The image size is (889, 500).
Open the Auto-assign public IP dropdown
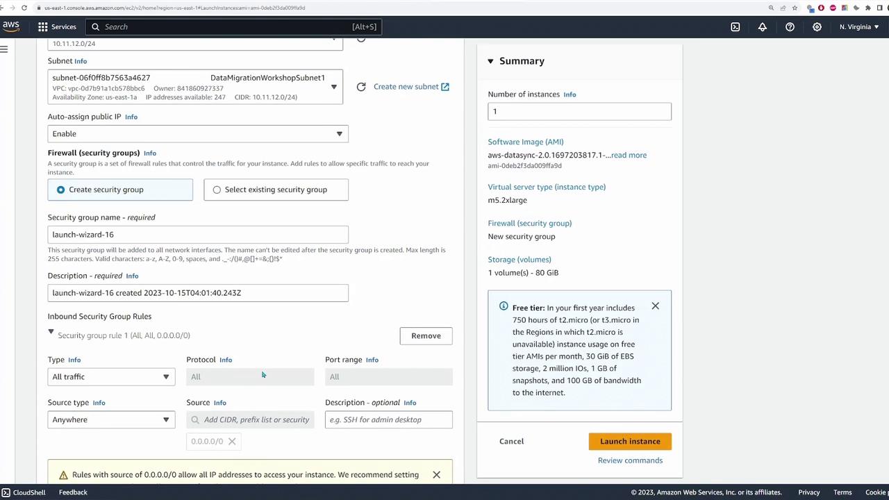click(x=198, y=134)
